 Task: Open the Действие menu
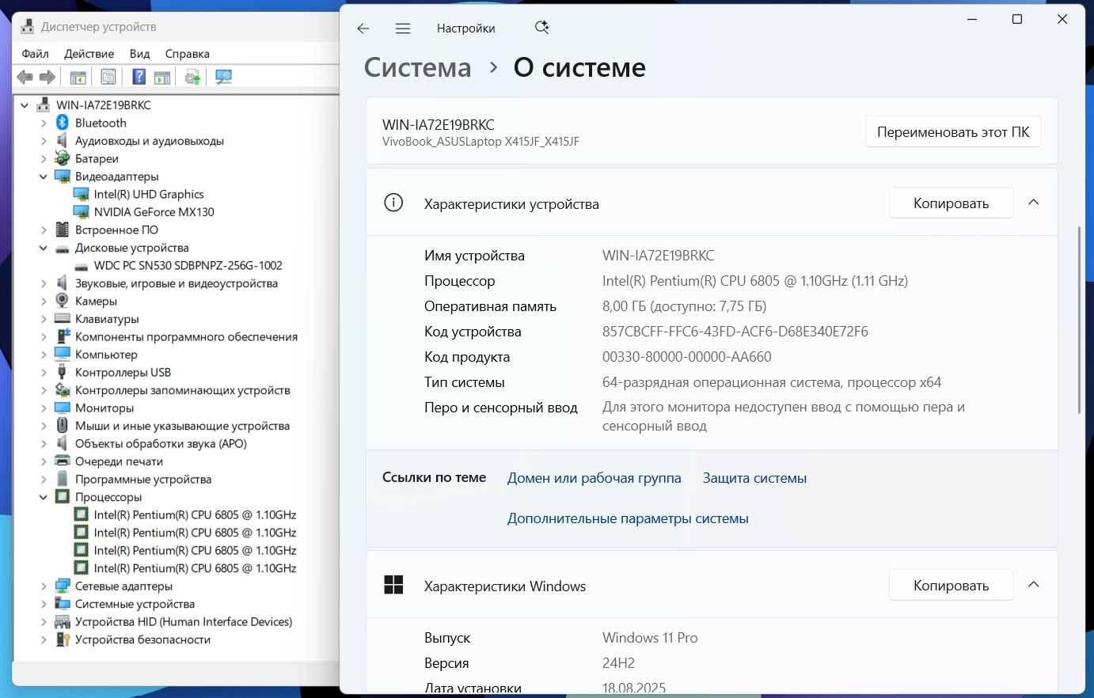pyautogui.click(x=89, y=54)
